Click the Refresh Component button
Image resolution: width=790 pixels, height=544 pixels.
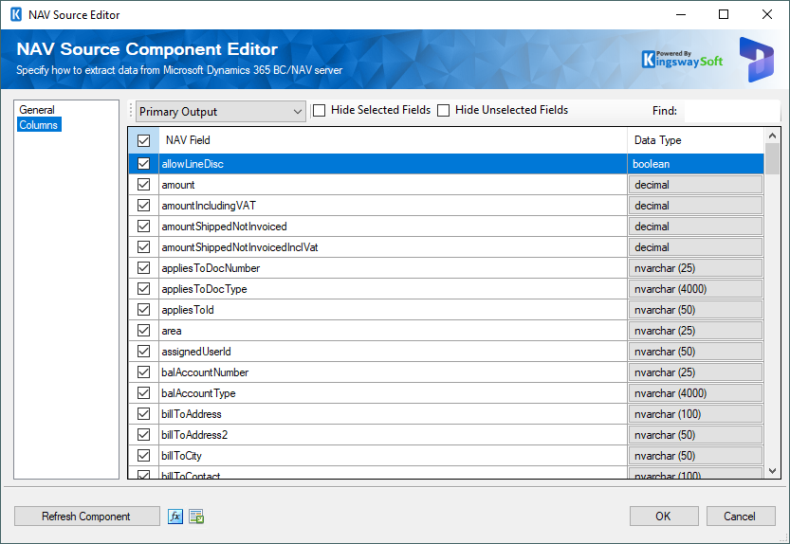86,517
